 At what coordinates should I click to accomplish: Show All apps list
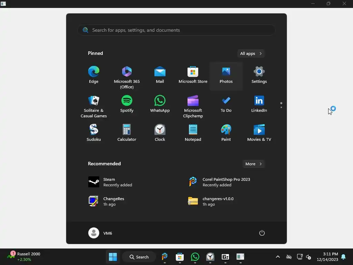point(251,53)
